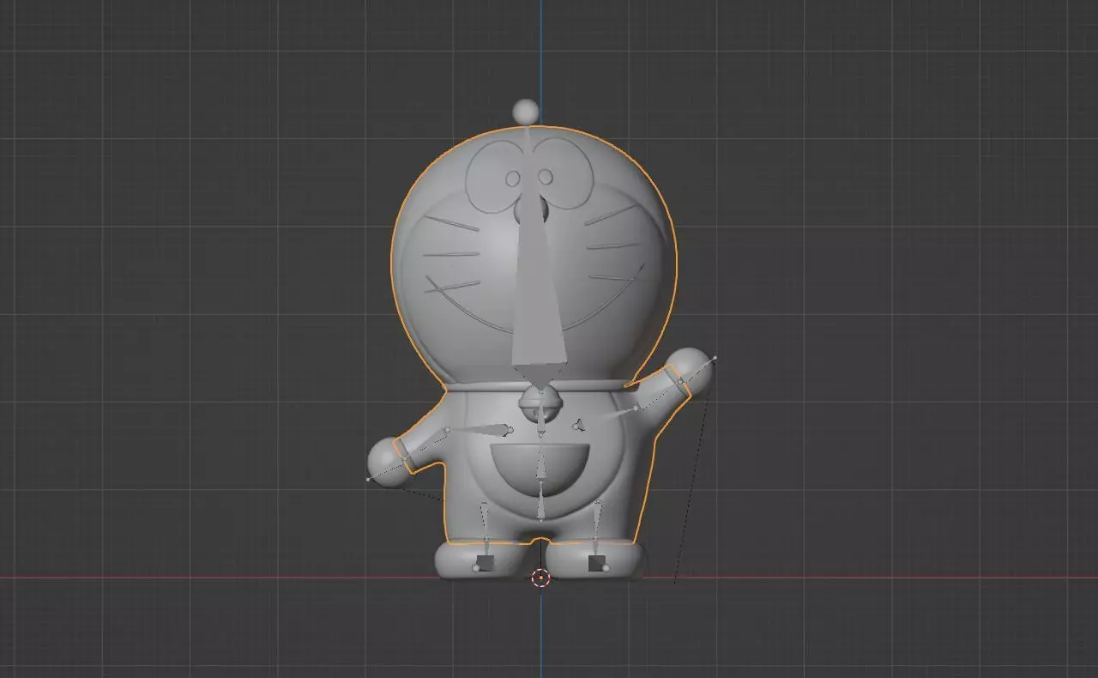This screenshot has height=678, width=1098.
Task: Select the square foot bone in the right shoe
Action: (x=597, y=563)
